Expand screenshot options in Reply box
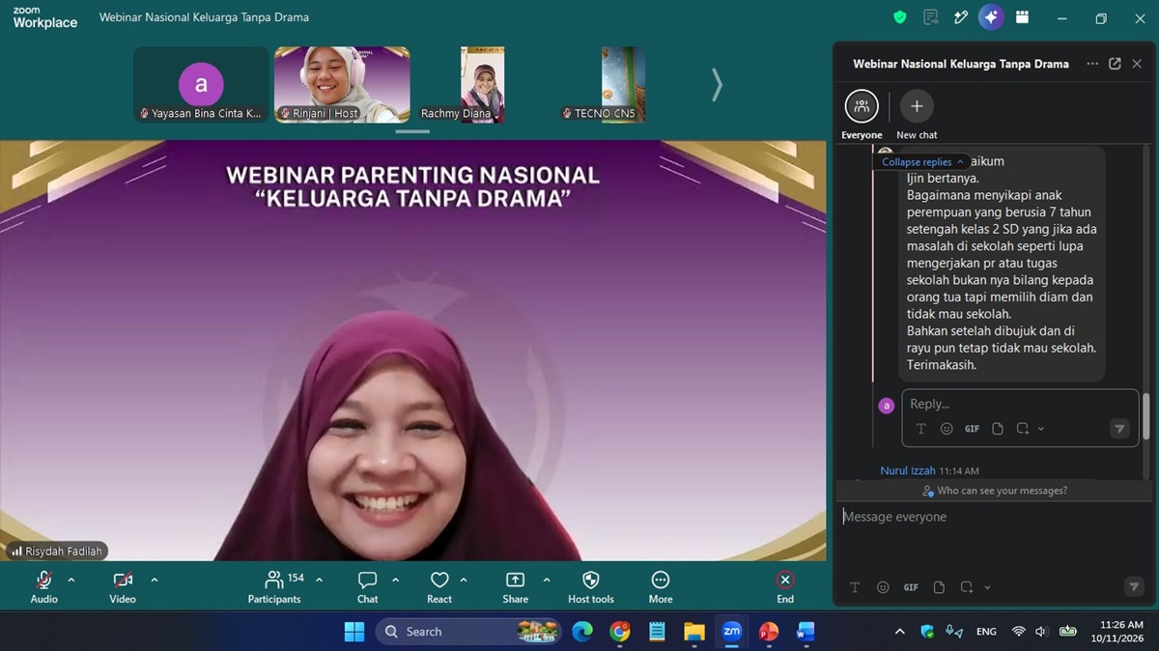1159x651 pixels. pyautogui.click(x=1040, y=429)
